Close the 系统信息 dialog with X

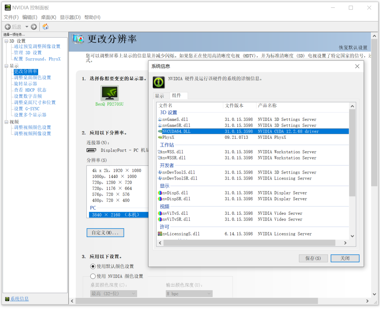[x=357, y=67]
